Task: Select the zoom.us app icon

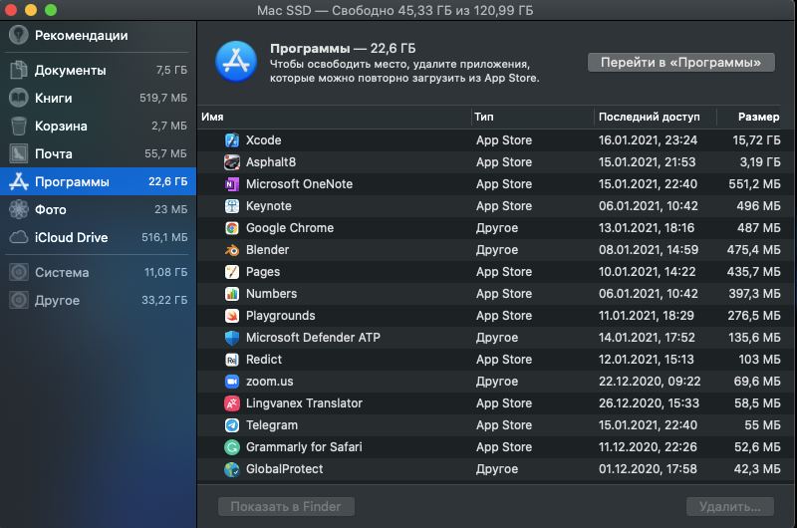Action: tap(232, 382)
